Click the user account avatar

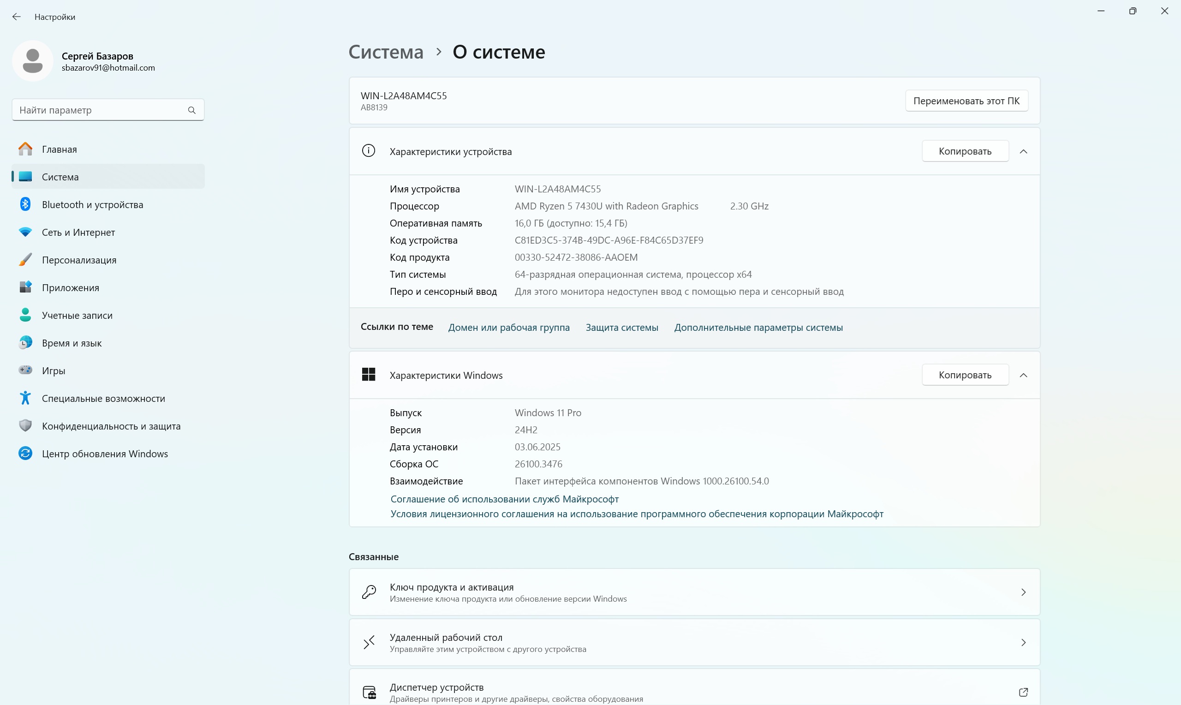tap(33, 61)
